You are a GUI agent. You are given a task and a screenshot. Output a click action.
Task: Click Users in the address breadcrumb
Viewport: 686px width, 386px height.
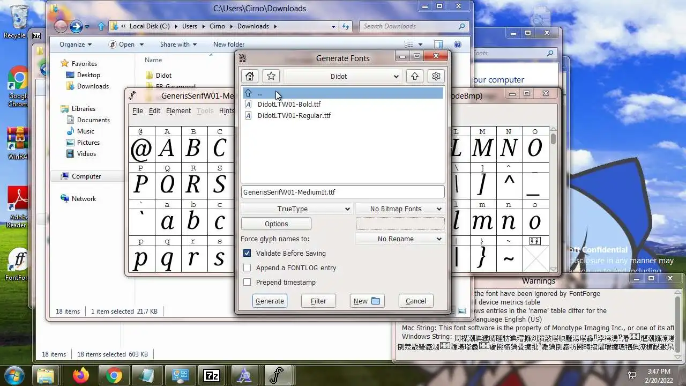(x=189, y=26)
